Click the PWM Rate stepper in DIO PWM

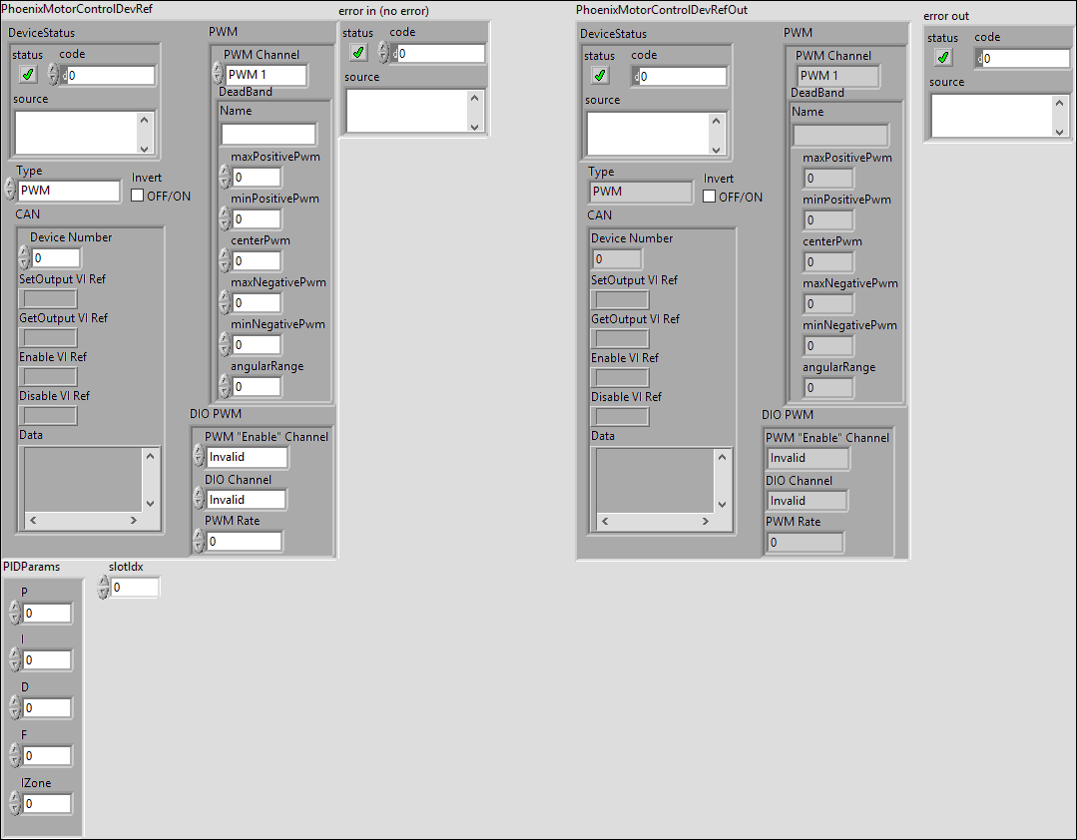[x=198, y=542]
